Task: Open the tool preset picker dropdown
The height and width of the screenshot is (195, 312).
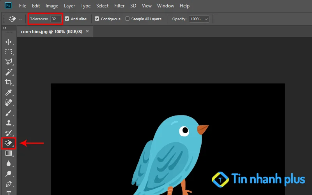Action: pos(20,19)
